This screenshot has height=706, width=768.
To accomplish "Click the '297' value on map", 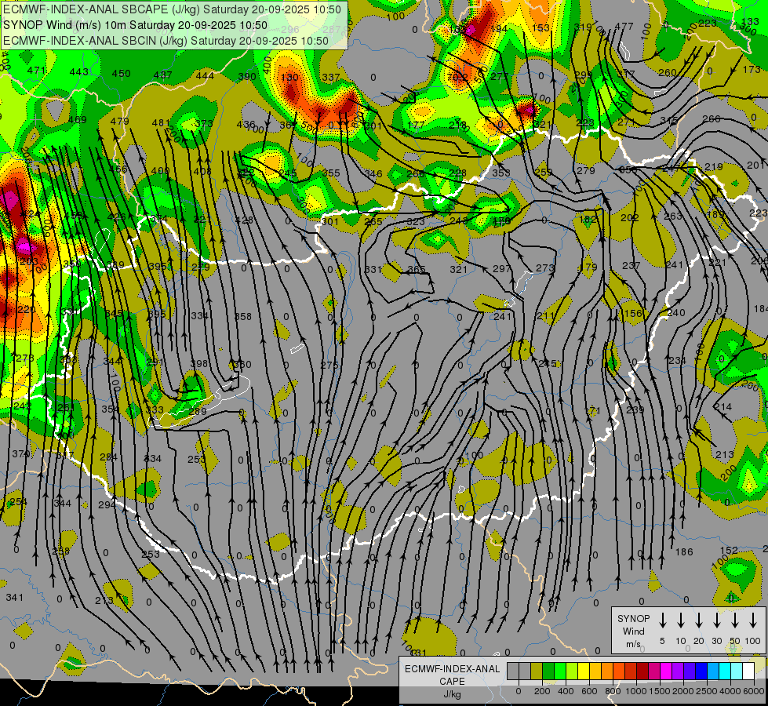I will [501, 268].
